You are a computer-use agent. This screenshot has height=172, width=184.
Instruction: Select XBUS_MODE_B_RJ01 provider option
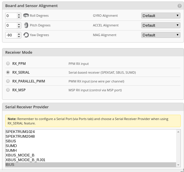pyautogui.click(x=25, y=160)
